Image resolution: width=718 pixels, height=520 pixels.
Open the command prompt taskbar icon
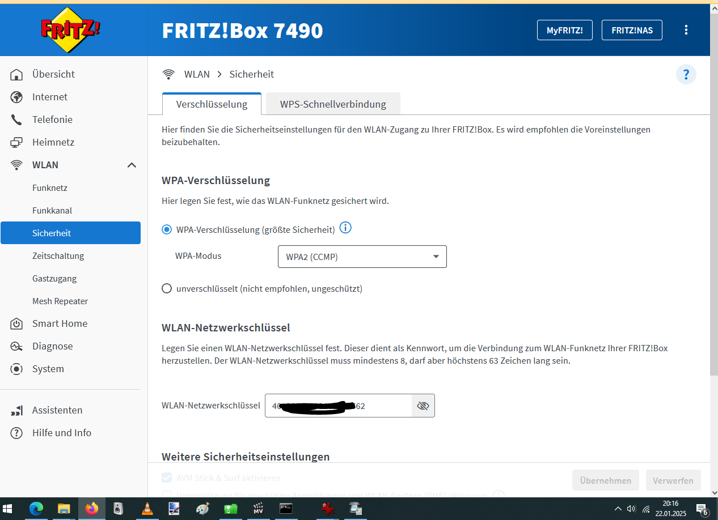tap(286, 509)
